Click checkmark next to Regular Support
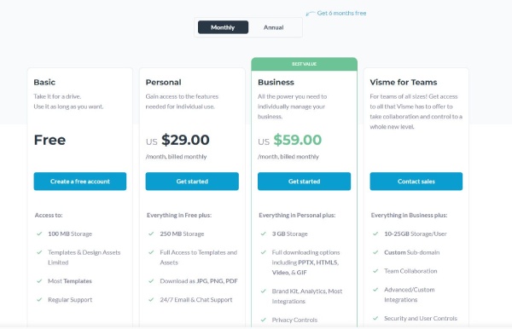The height and width of the screenshot is (329, 512). click(x=39, y=299)
